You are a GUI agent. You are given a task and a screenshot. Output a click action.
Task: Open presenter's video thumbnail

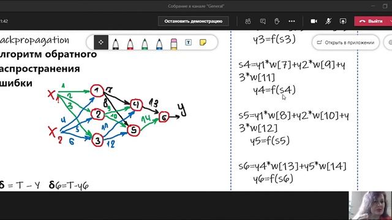click(x=370, y=205)
